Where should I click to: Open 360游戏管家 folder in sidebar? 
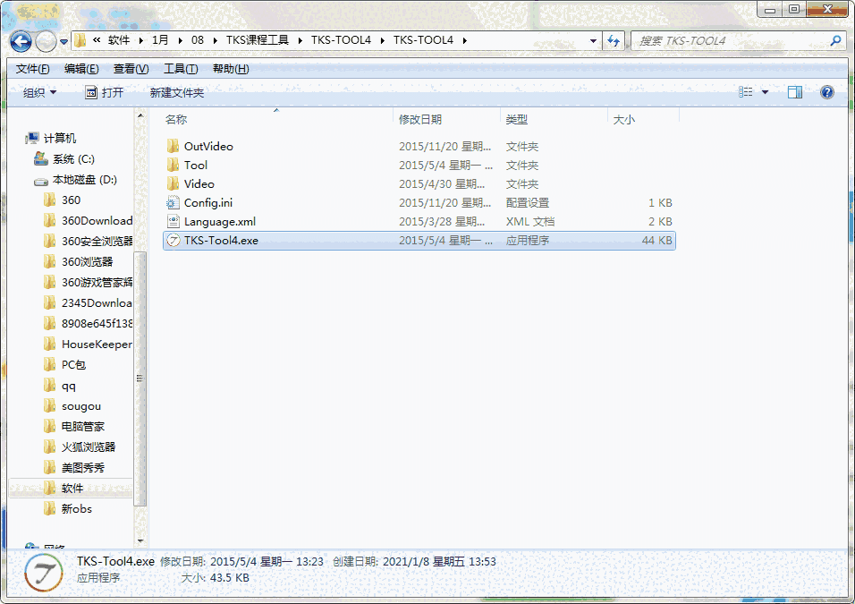pos(88,283)
